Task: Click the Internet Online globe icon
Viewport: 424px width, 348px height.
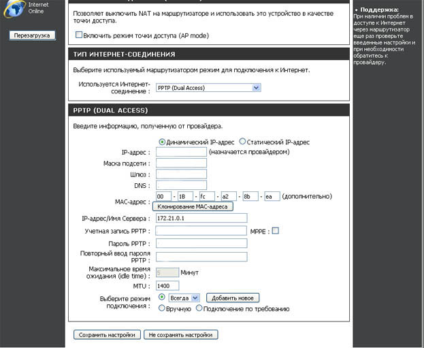Action: (x=15, y=7)
